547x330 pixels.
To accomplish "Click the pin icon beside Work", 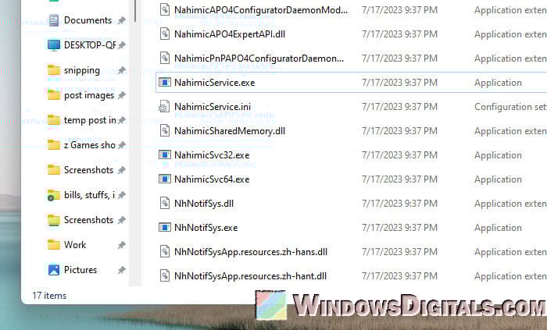I will [121, 245].
